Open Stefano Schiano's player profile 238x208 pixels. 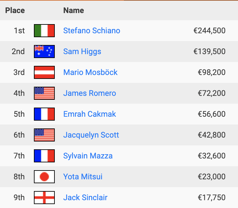[92, 31]
